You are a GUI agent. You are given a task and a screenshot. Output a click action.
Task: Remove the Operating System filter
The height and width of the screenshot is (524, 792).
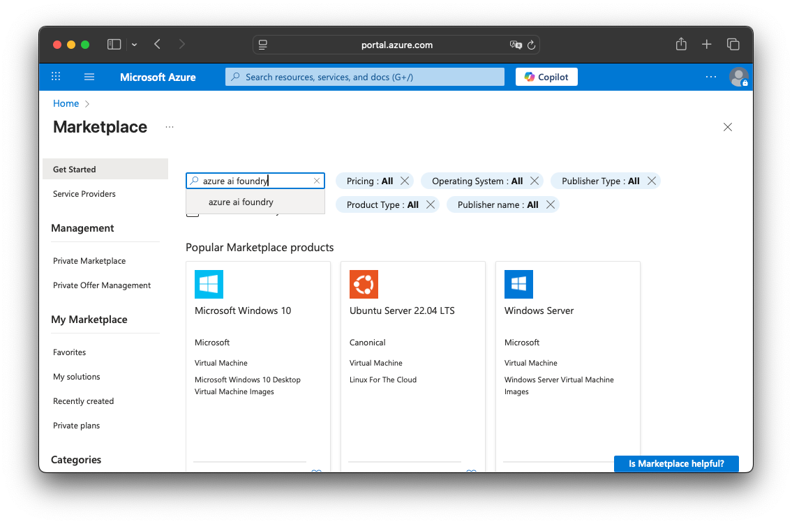(535, 181)
